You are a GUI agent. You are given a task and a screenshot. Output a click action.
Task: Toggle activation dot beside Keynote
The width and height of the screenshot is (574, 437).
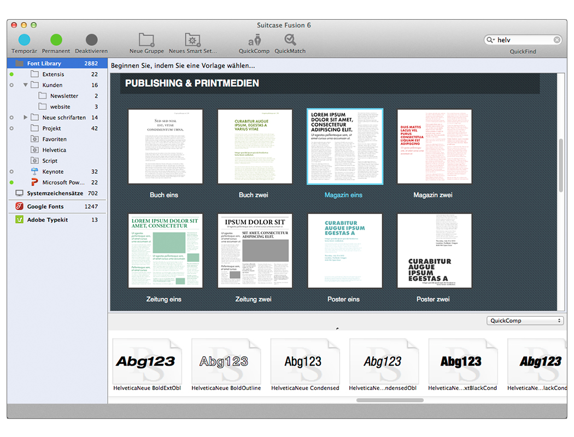pos(11,172)
